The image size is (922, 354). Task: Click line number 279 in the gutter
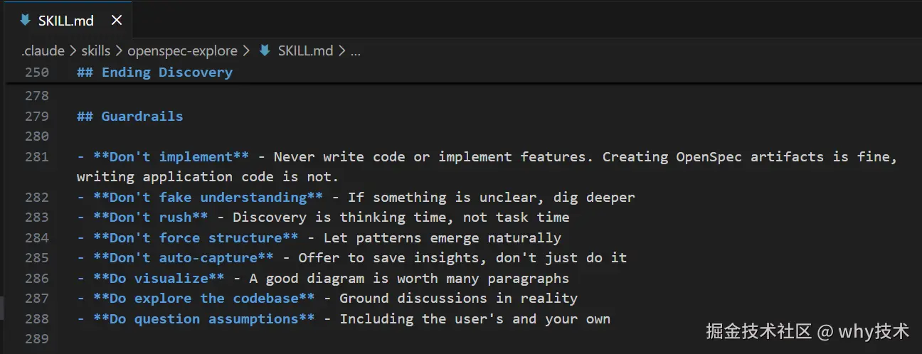(36, 116)
